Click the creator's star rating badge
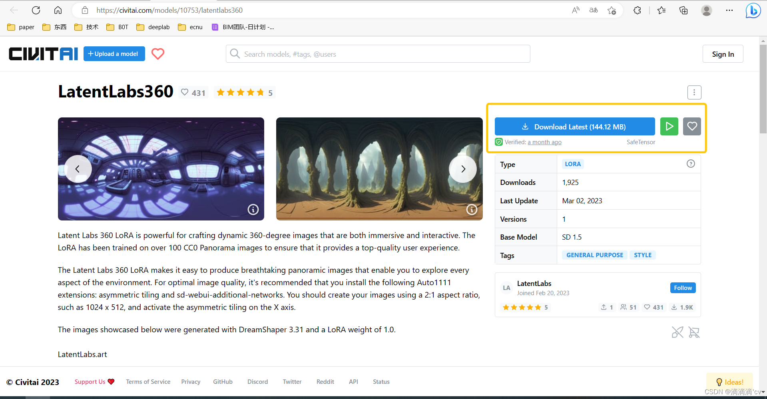The image size is (767, 399). coord(525,307)
